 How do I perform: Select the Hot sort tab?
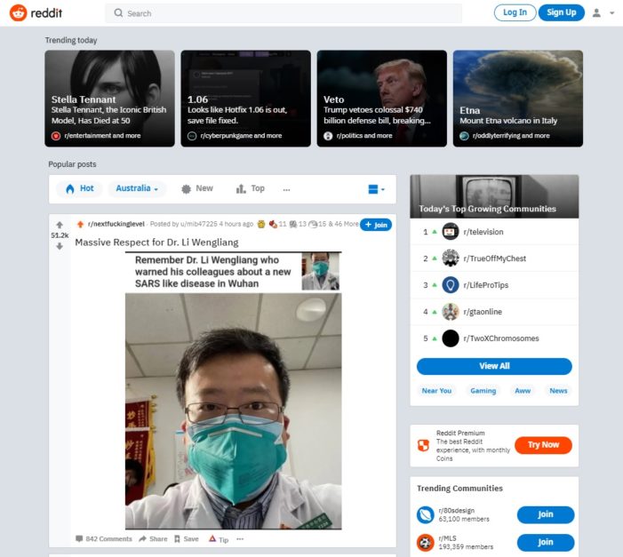(79, 188)
